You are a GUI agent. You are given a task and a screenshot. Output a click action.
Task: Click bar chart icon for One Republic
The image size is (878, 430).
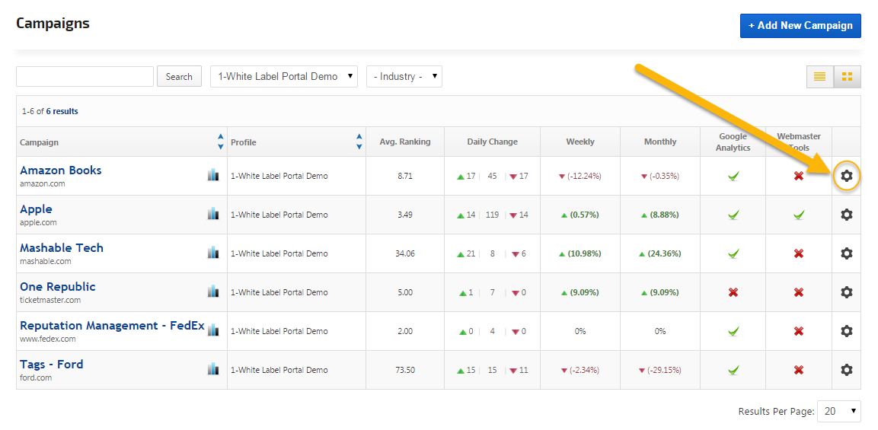pos(213,291)
